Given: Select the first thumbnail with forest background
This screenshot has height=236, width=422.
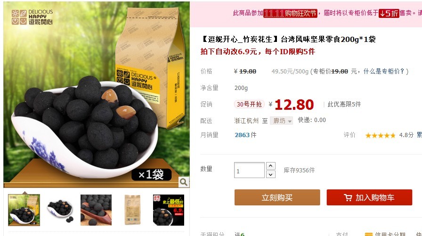Looking at the screenshot, I should [24, 210].
